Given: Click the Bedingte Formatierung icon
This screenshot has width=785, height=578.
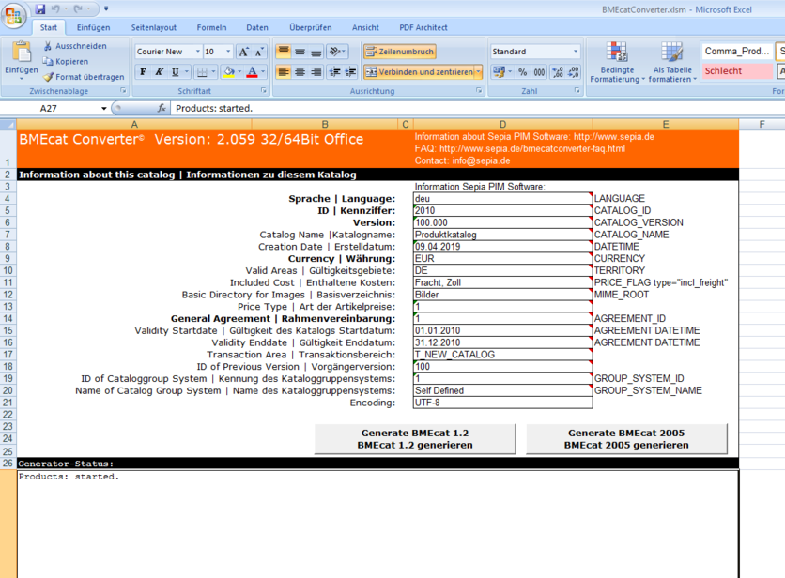Looking at the screenshot, I should [617, 53].
